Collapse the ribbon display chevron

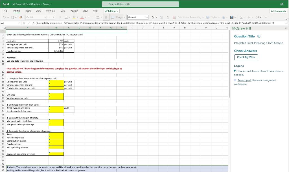[x=287, y=19]
